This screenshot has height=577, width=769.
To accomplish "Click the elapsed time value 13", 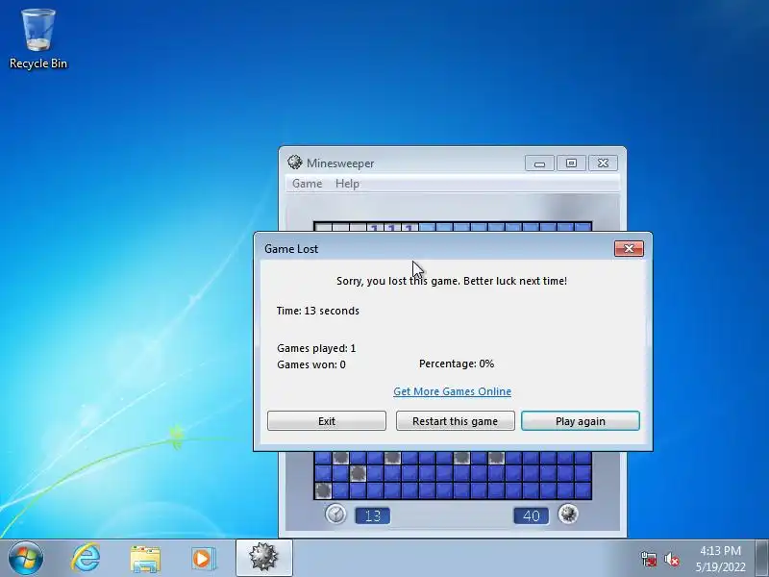I will 373,515.
